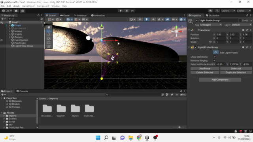Viewport: 253px width, 142px height.
Task: Click the Select All button
Action: click(x=236, y=69)
